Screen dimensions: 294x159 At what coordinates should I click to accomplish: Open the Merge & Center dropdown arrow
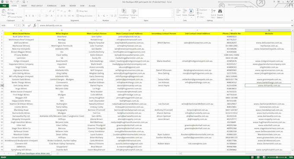tap(94, 16)
